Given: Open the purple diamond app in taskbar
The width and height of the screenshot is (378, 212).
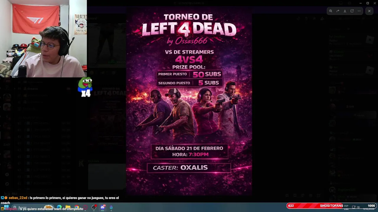Looking at the screenshot, I should (111, 207).
